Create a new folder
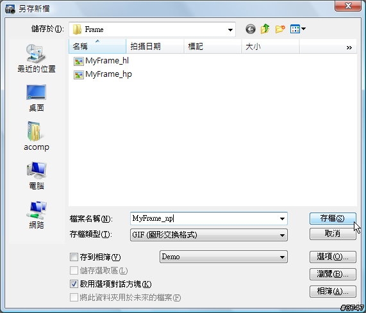 [280, 29]
